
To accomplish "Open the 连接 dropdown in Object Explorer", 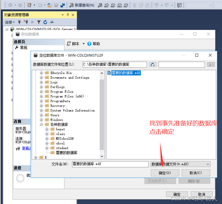I will 10,22.
